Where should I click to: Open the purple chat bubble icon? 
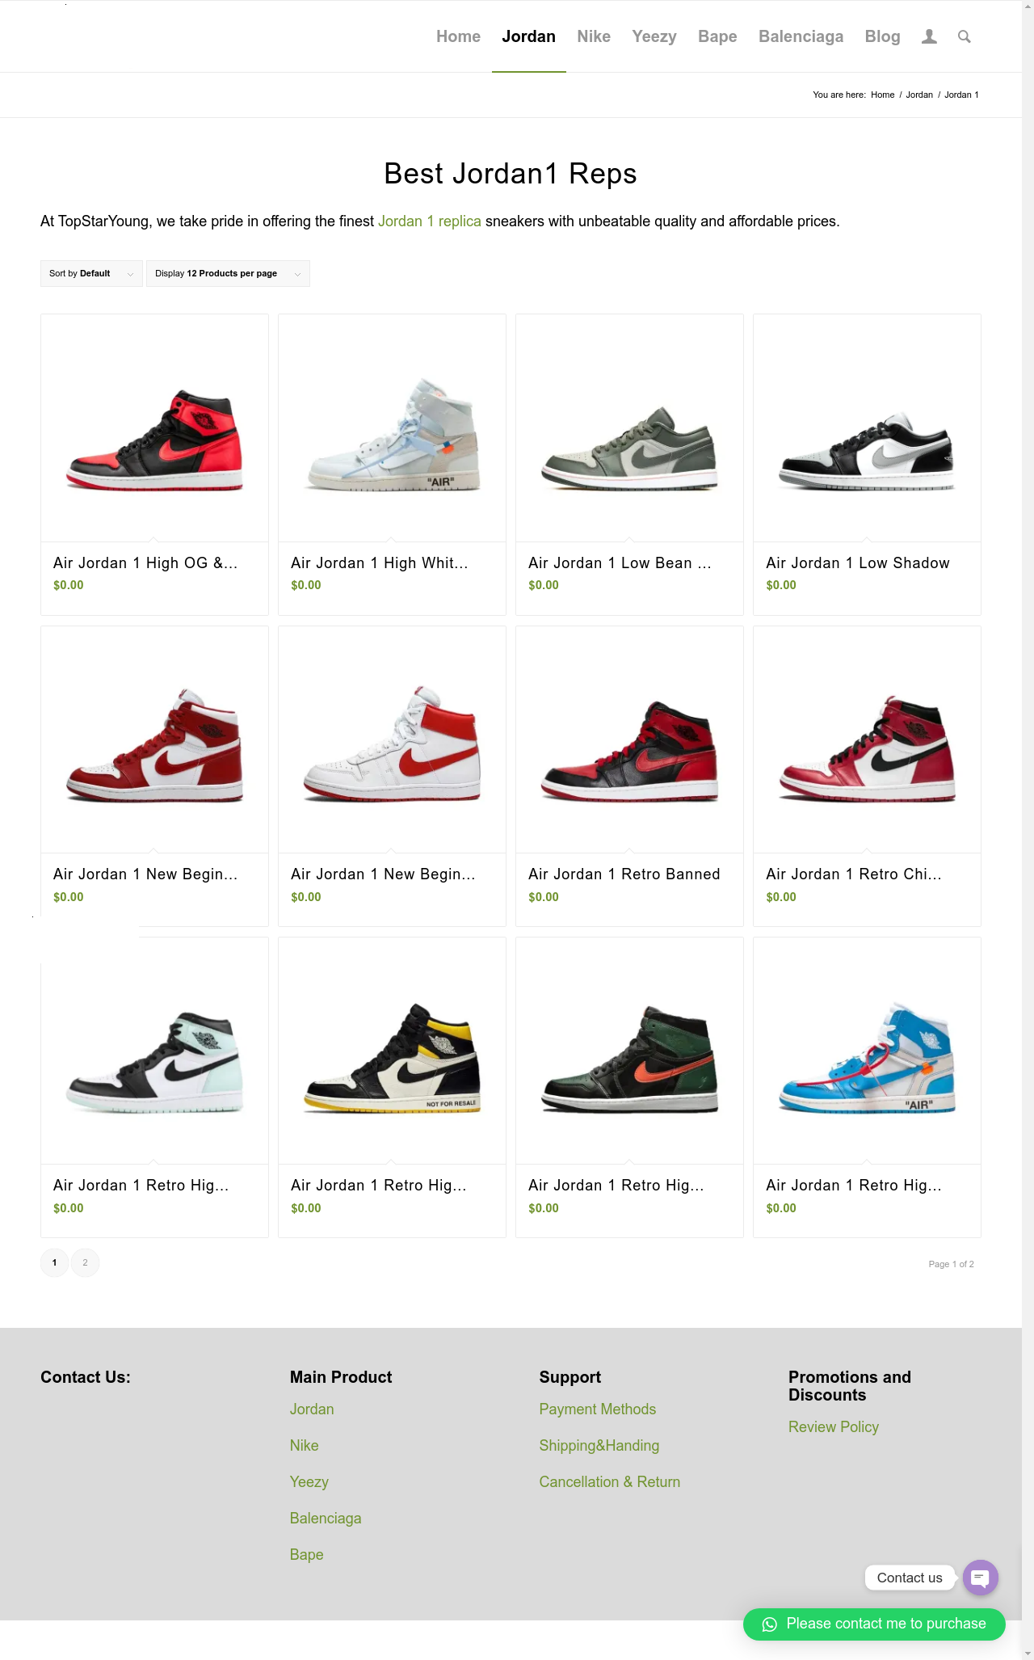coord(981,1577)
